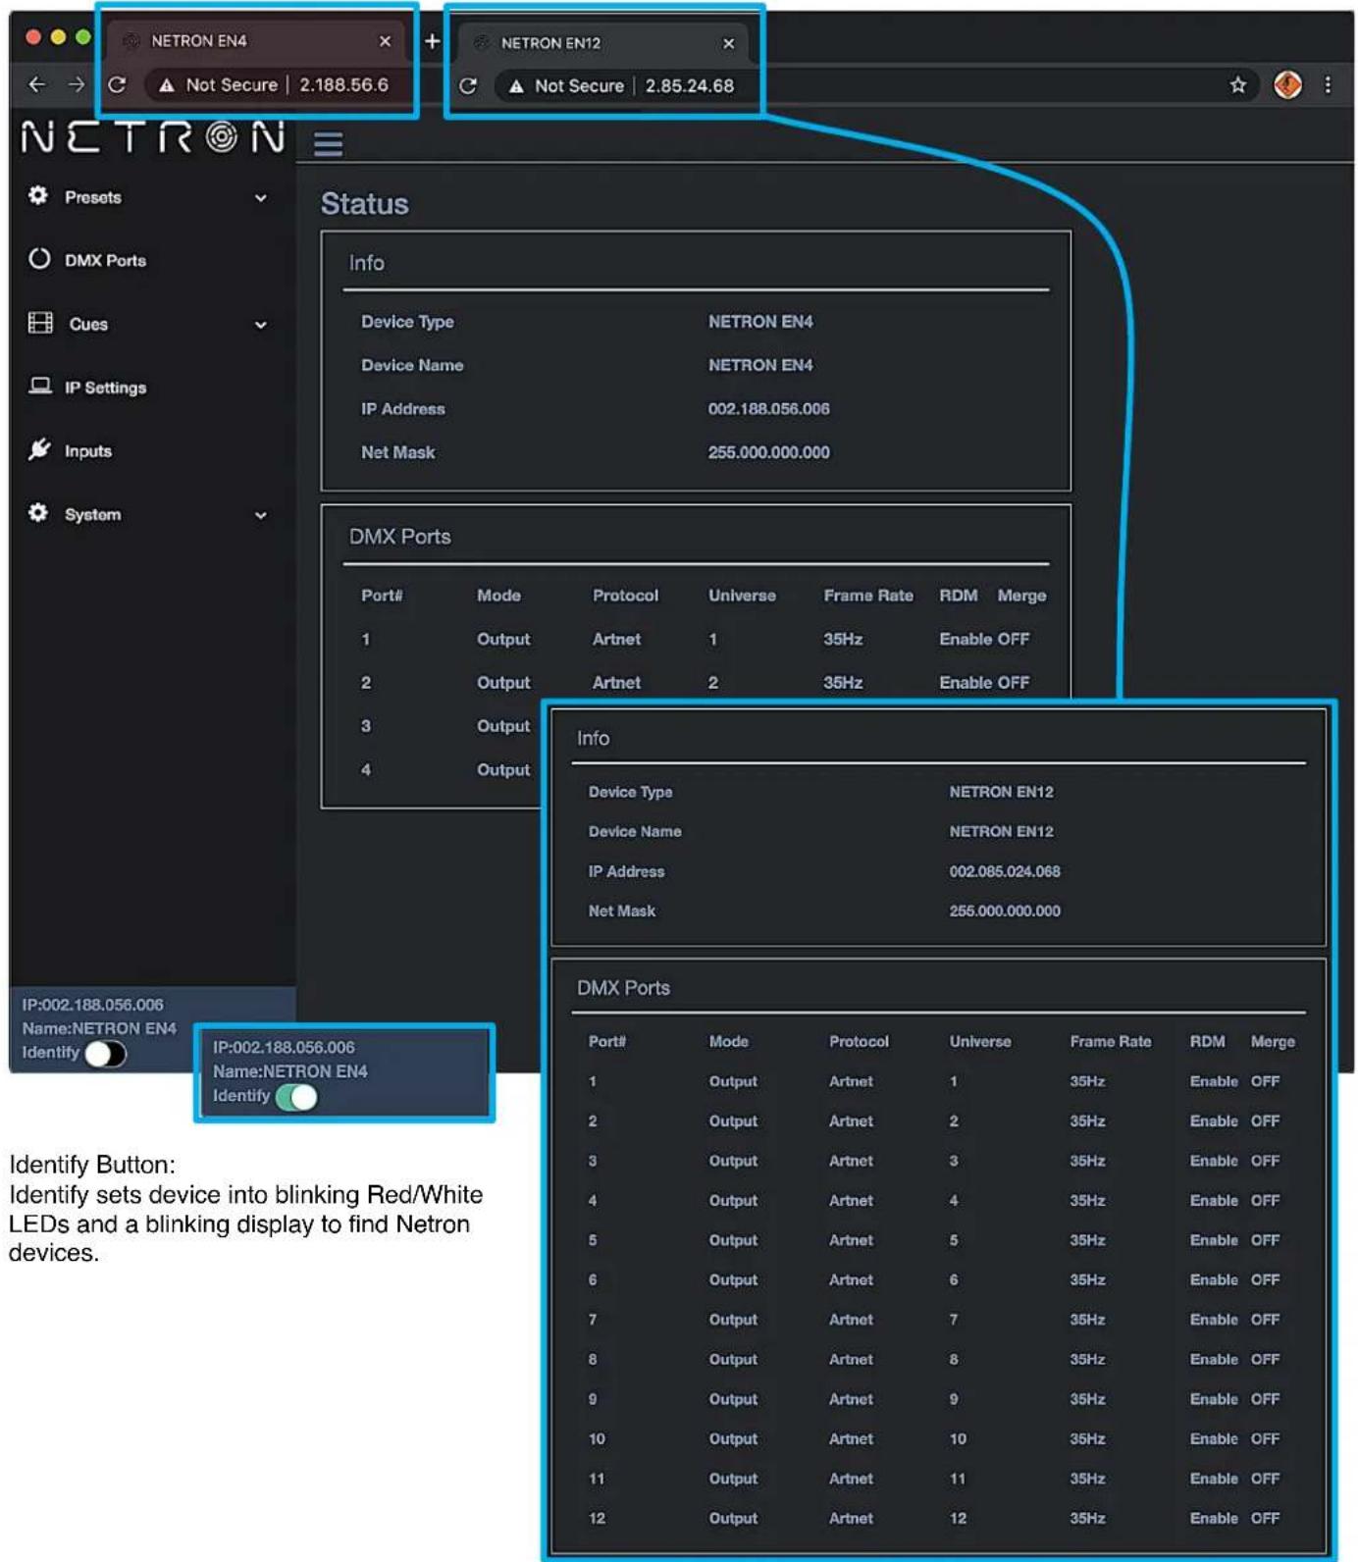Click the Name:NETRON EN4 text in sidebar footer

coord(99,1028)
